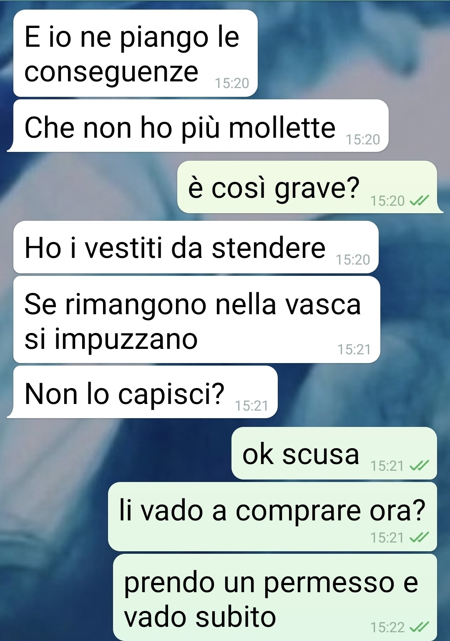Select the "E io ne piango le conseguenze" message
The image size is (450, 641).
pos(136,53)
